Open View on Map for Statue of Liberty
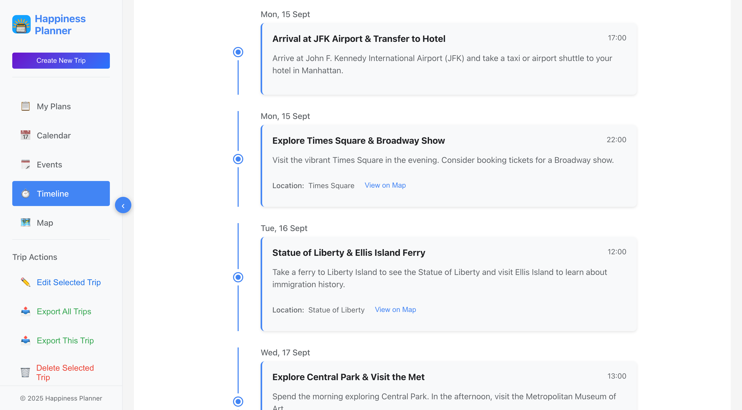The height and width of the screenshot is (410, 742). click(395, 310)
